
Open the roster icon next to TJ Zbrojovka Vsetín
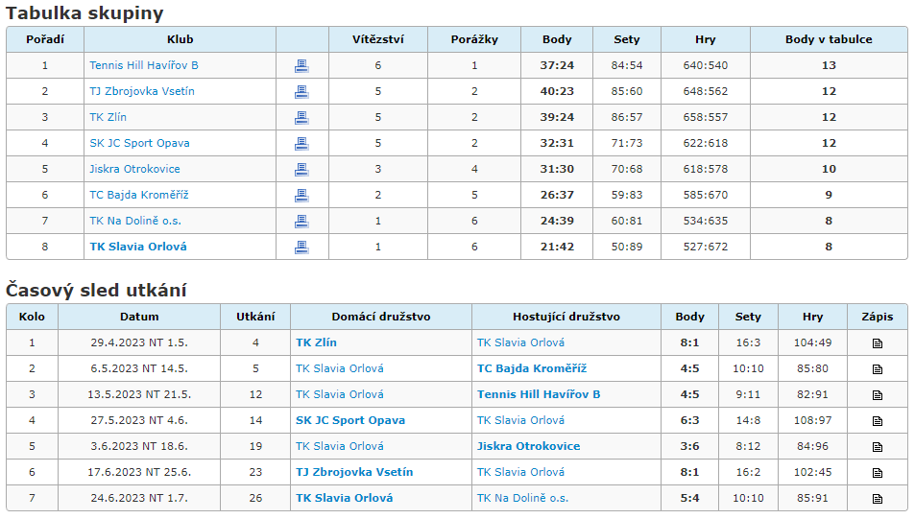(301, 91)
